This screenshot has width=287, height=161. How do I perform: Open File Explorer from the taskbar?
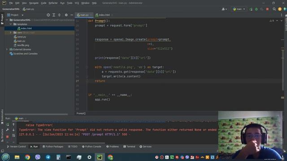17,157
